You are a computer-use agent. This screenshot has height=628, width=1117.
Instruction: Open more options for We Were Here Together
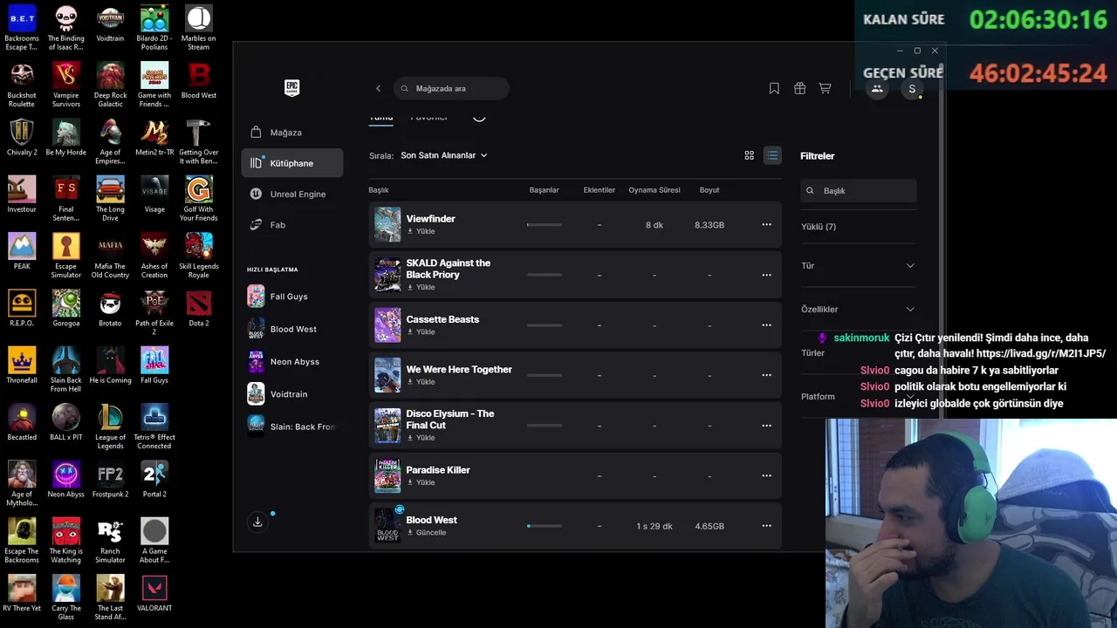click(766, 375)
